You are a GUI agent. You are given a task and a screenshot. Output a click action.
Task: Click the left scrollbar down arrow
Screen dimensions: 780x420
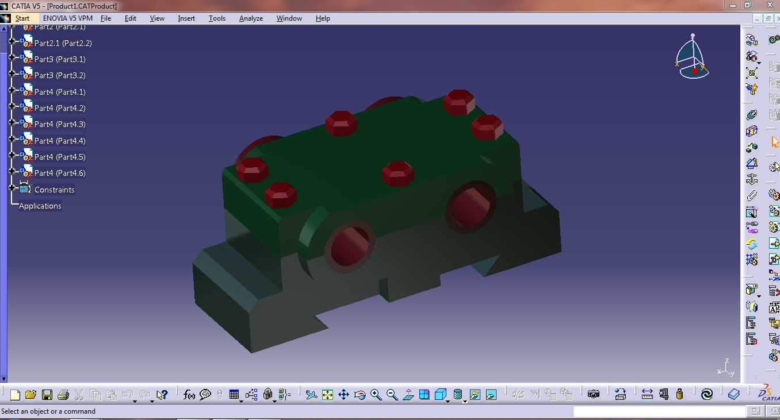[3, 379]
